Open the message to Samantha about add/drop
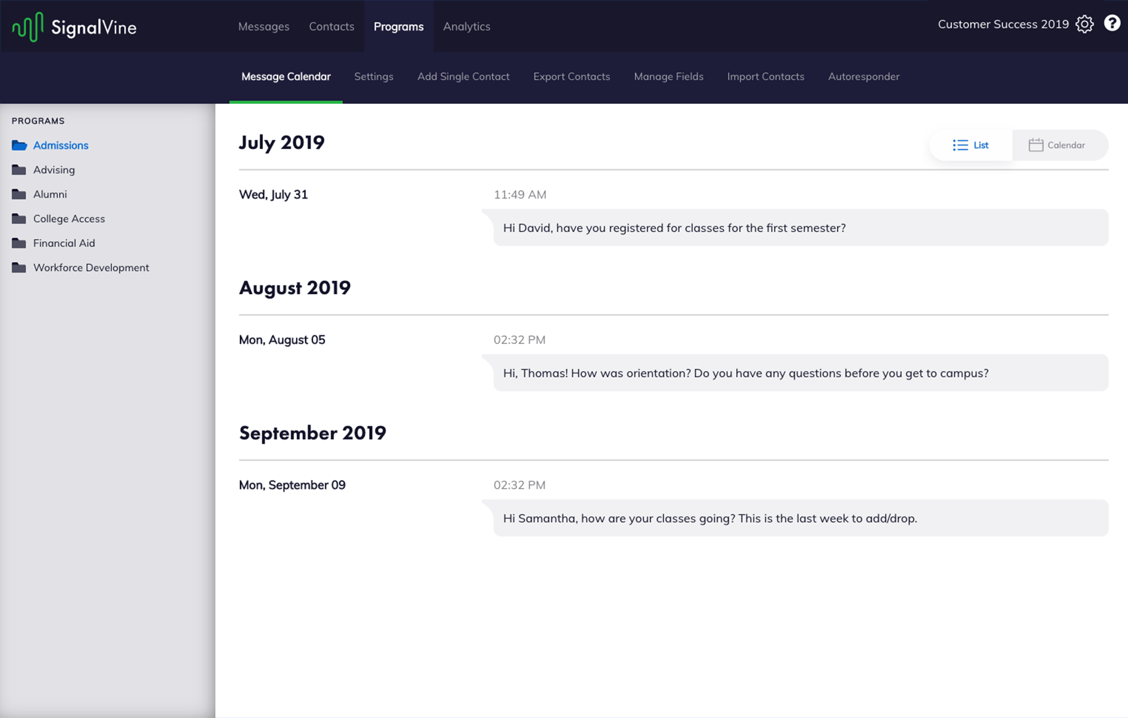 click(801, 518)
